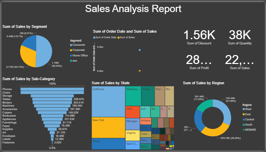This screenshot has width=266, height=152.
Task: Select the Phones bar in the funnel
Action: (x=52, y=89)
